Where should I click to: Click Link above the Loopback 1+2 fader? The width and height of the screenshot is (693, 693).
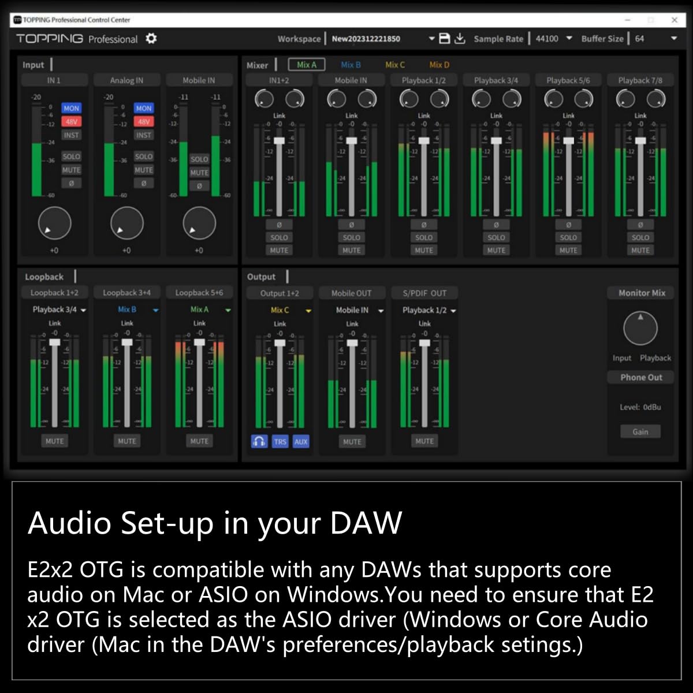(55, 323)
